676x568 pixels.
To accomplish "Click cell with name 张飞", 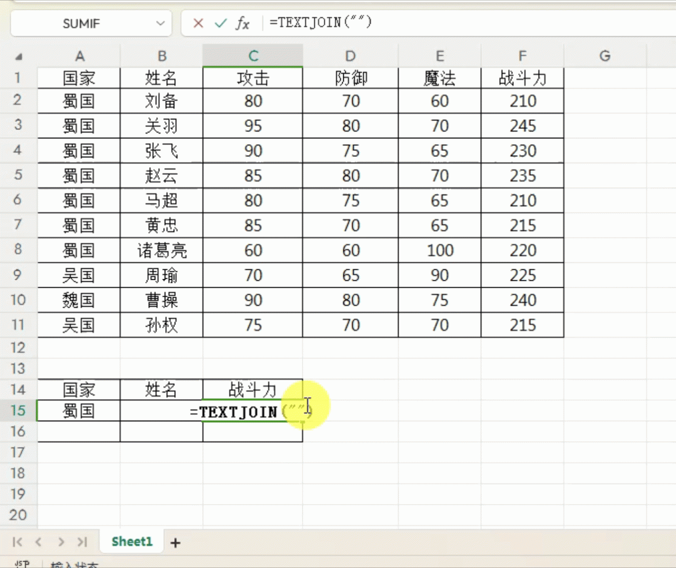I will click(162, 151).
